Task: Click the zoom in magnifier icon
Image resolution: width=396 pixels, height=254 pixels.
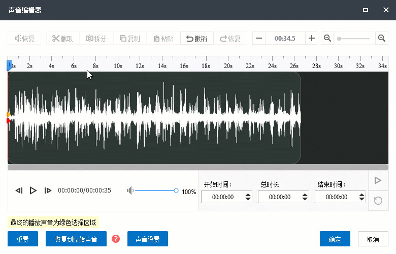Action: click(382, 38)
